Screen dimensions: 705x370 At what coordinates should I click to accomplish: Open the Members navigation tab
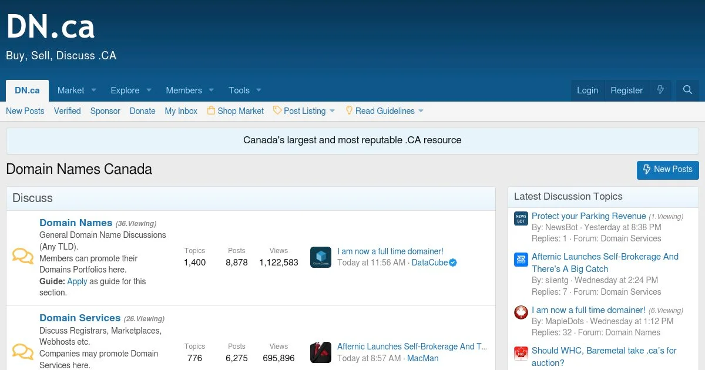coord(184,90)
